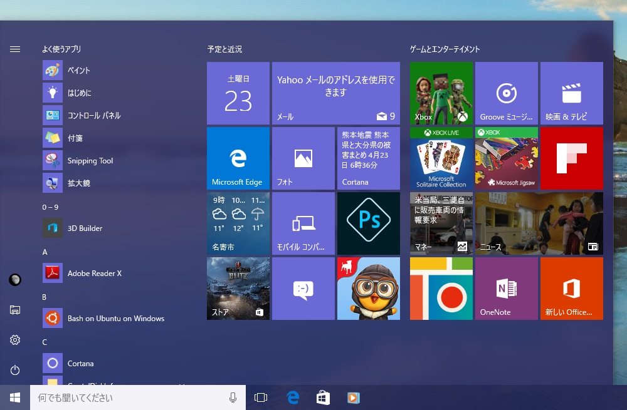Open the 新しい Office tile
Screen dimensions: 627x410
click(x=572, y=288)
